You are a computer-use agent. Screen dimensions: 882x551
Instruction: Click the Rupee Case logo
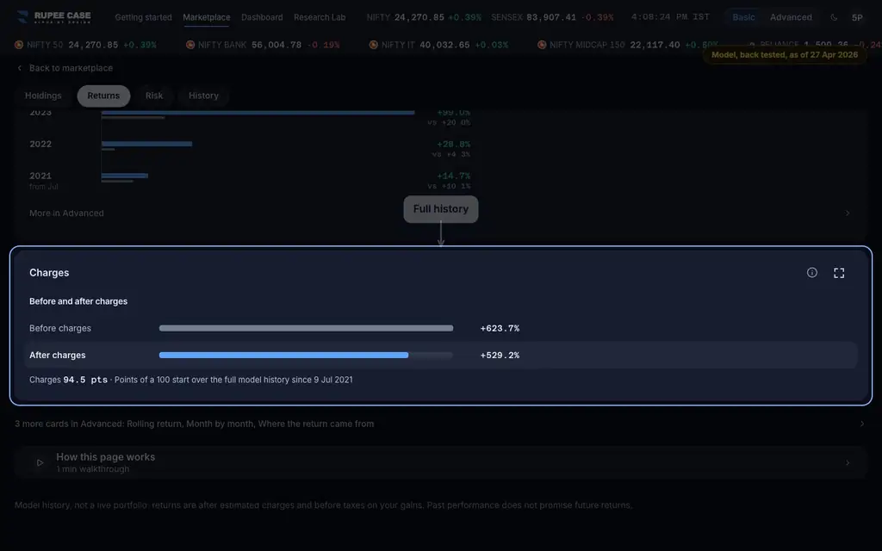pyautogui.click(x=54, y=17)
